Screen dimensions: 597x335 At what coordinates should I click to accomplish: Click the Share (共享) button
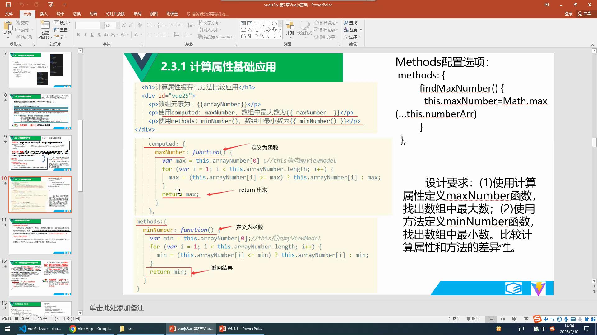coord(585,14)
